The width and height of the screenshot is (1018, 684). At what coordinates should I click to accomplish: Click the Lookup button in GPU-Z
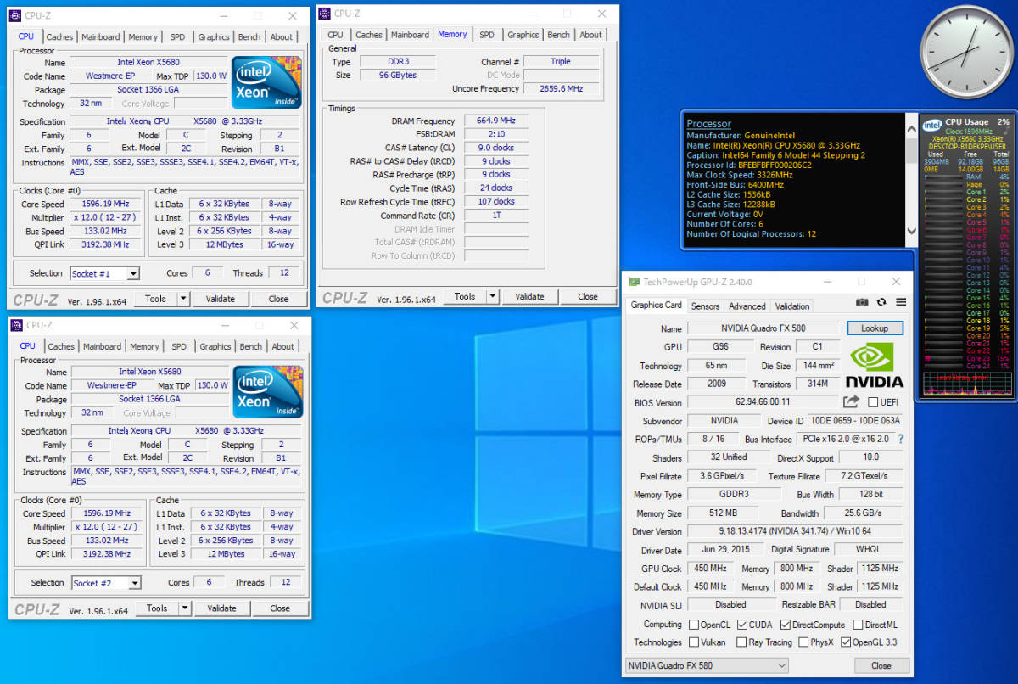click(x=875, y=328)
